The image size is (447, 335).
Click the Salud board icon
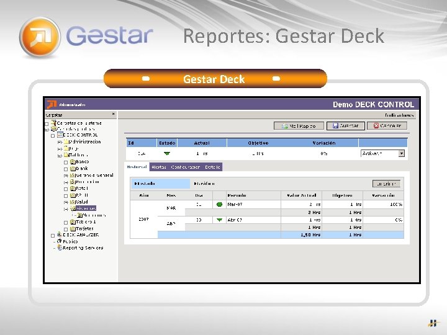(73, 202)
